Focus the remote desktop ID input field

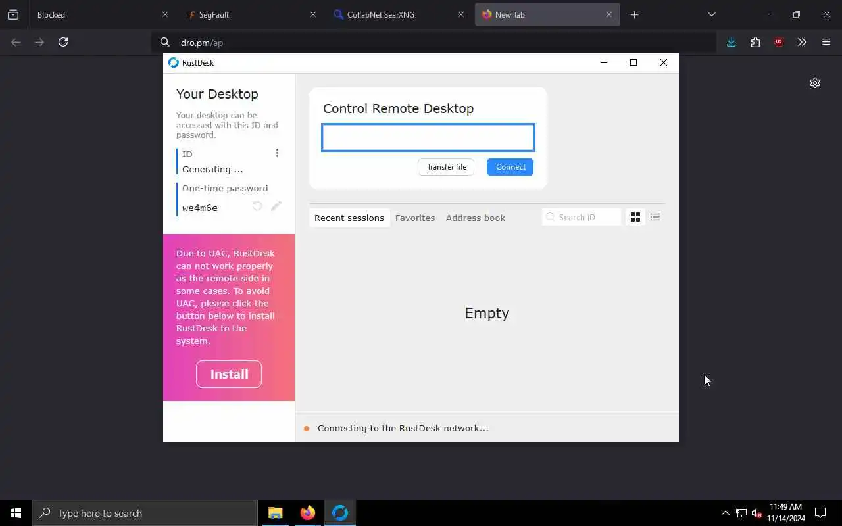click(428, 137)
